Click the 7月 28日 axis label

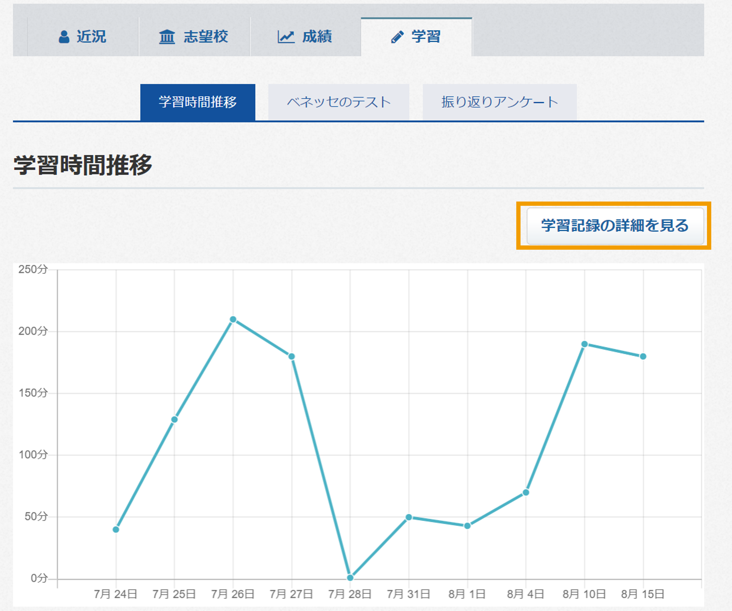click(x=350, y=594)
